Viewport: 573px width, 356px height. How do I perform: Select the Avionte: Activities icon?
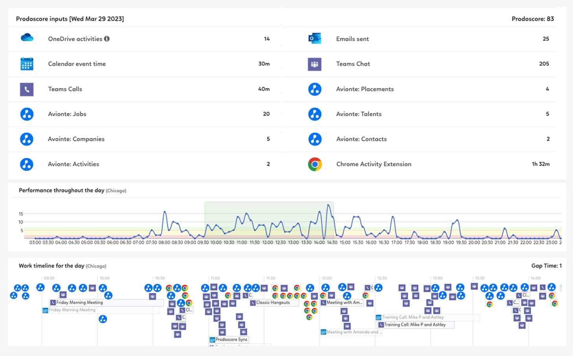[27, 164]
